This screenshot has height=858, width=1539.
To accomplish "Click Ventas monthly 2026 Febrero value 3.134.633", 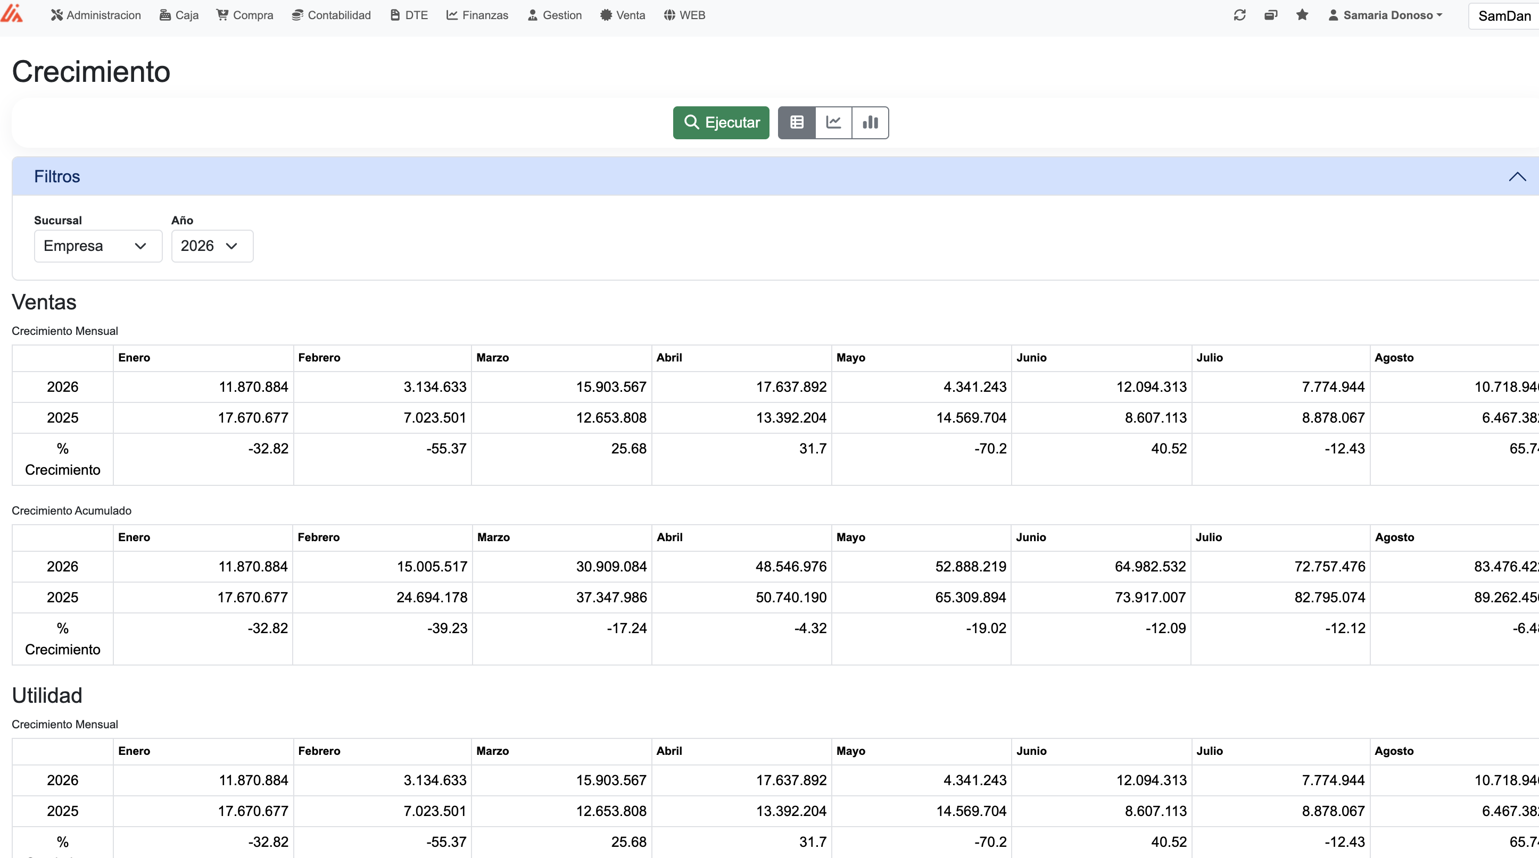I will (x=435, y=386).
